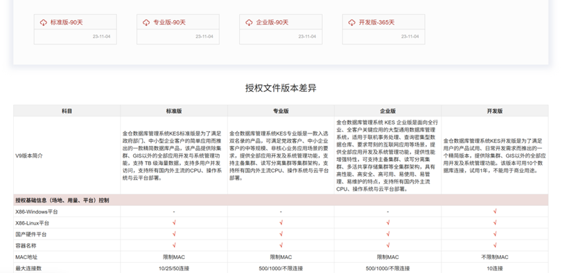
Task: Click the 标准版 column header
Action: tap(174, 111)
